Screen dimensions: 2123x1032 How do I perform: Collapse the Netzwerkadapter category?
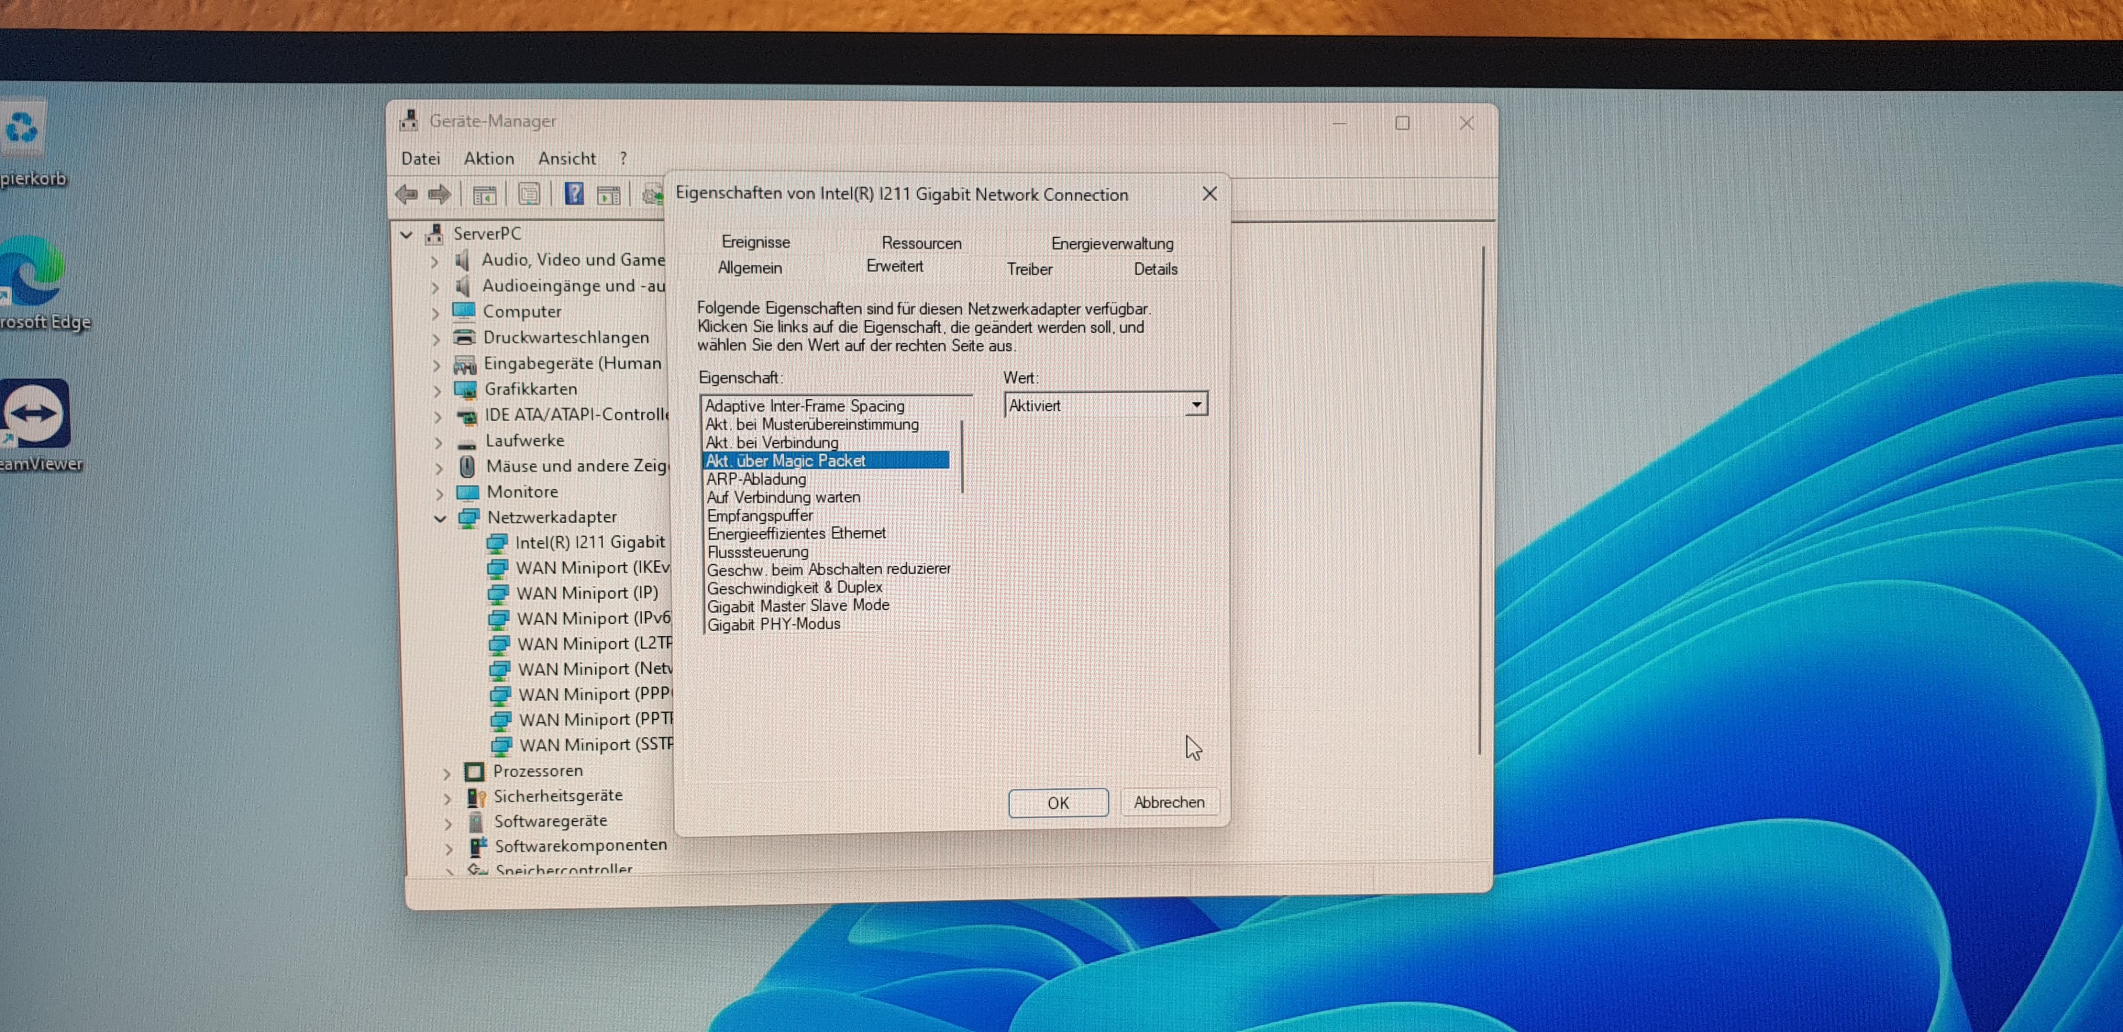440,518
